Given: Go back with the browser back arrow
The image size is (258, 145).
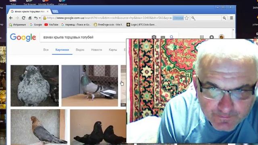Looking at the screenshot, I should point(11,18).
